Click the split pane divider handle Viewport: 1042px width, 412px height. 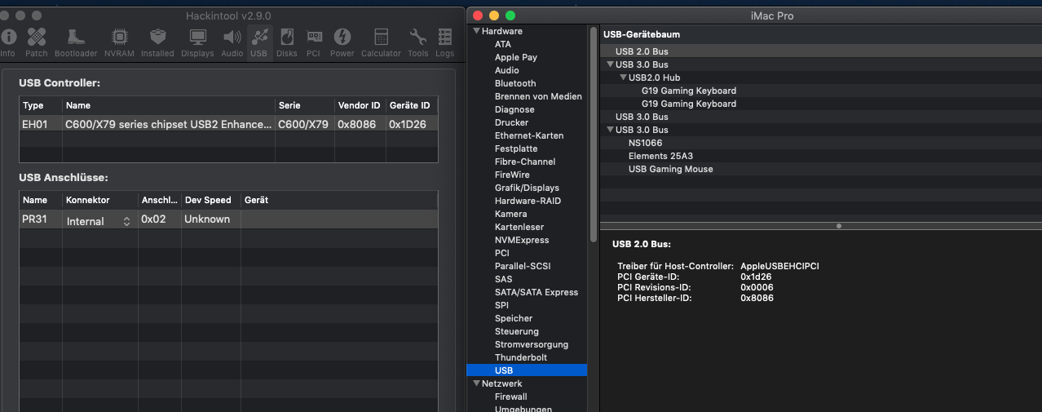(839, 226)
